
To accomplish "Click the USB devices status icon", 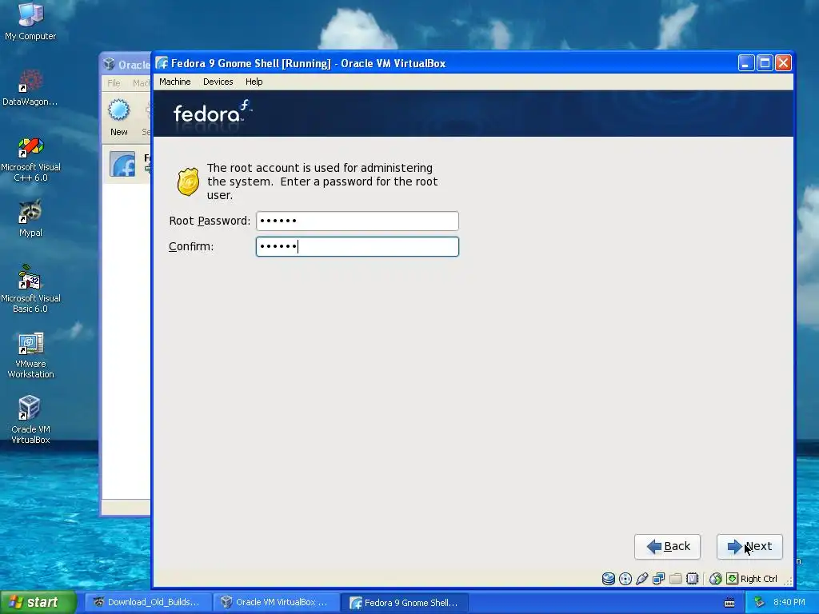I will [x=642, y=579].
